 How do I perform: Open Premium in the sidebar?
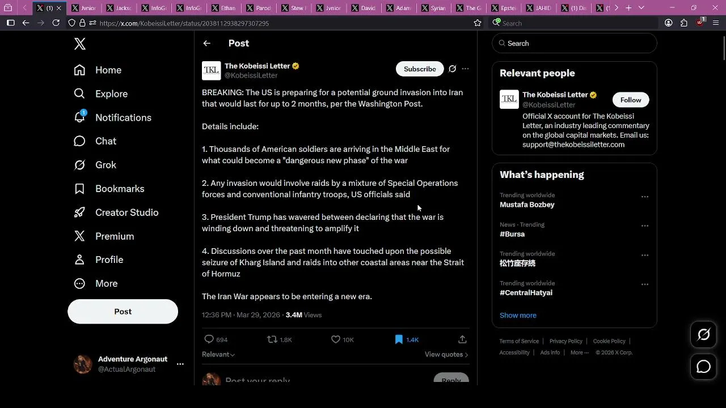tap(104, 236)
